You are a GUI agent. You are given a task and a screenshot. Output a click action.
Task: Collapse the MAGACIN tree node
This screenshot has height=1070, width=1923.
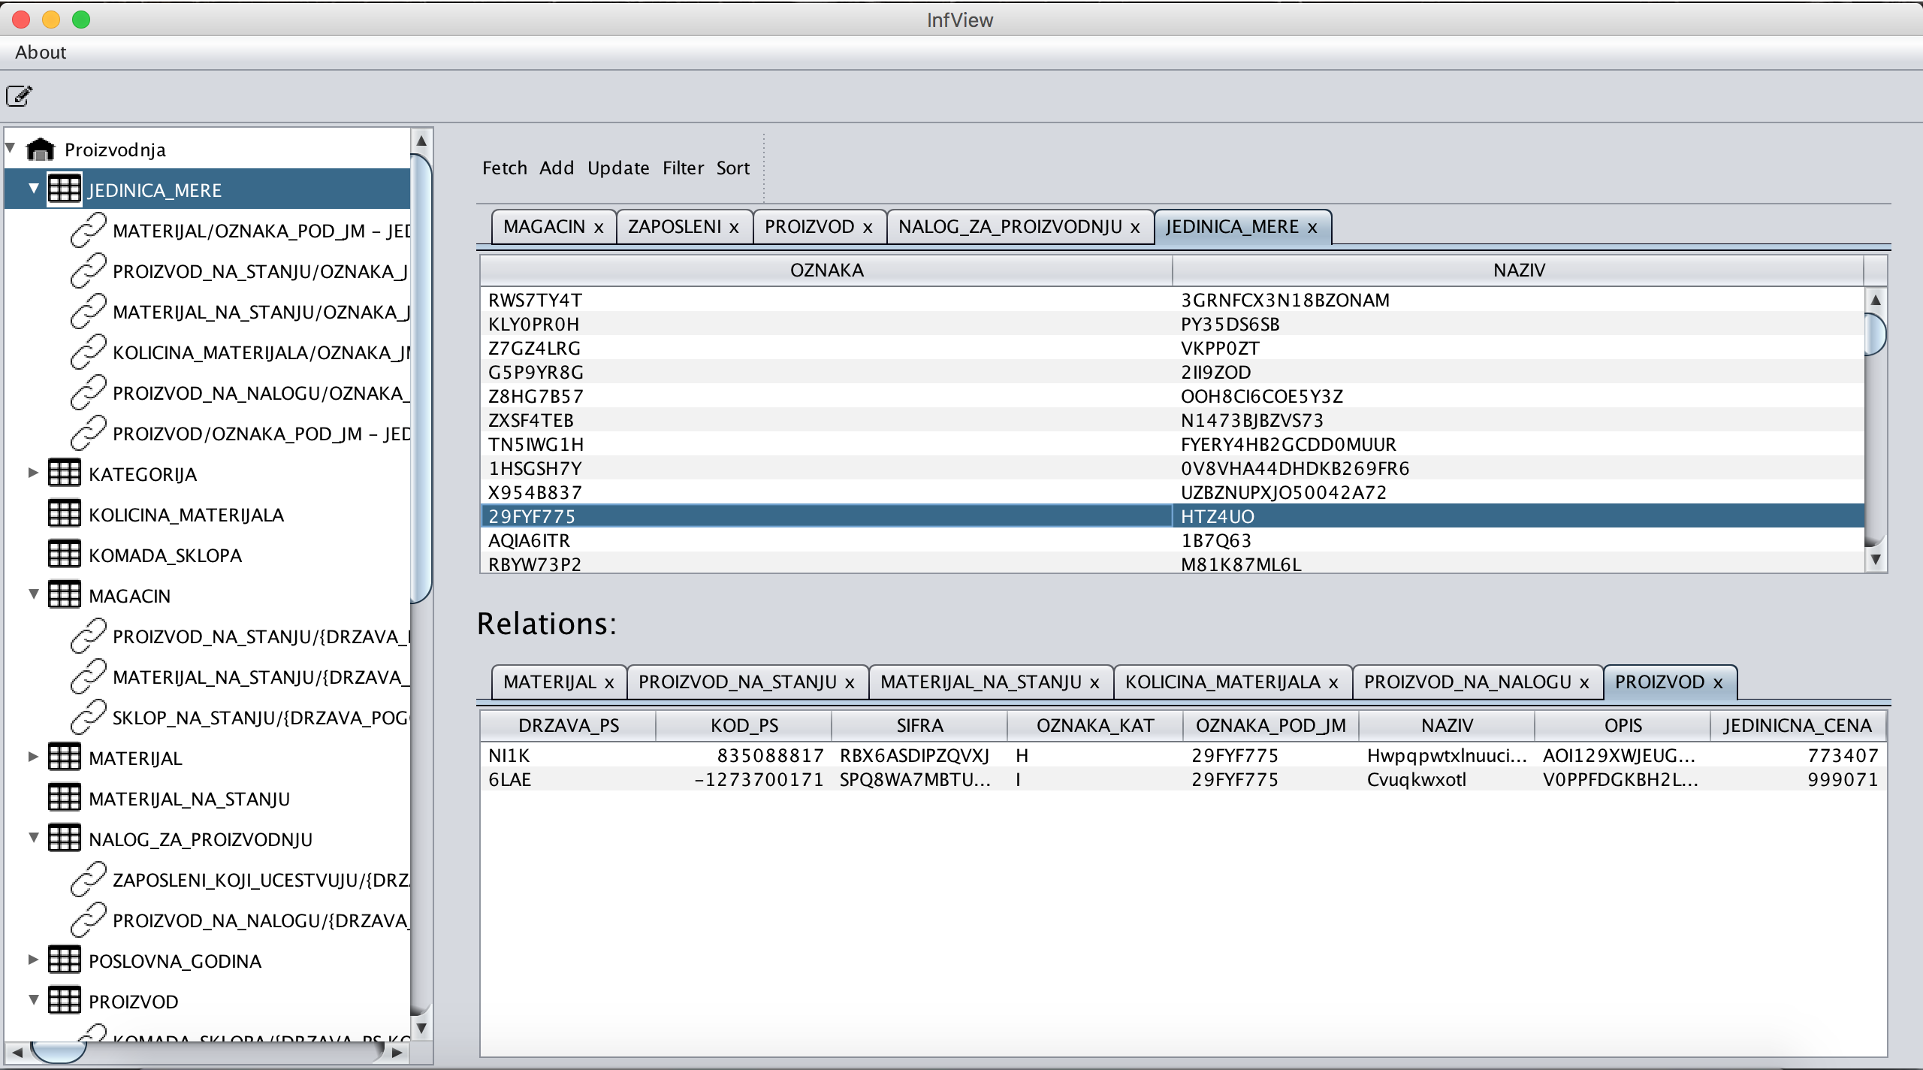tap(34, 594)
